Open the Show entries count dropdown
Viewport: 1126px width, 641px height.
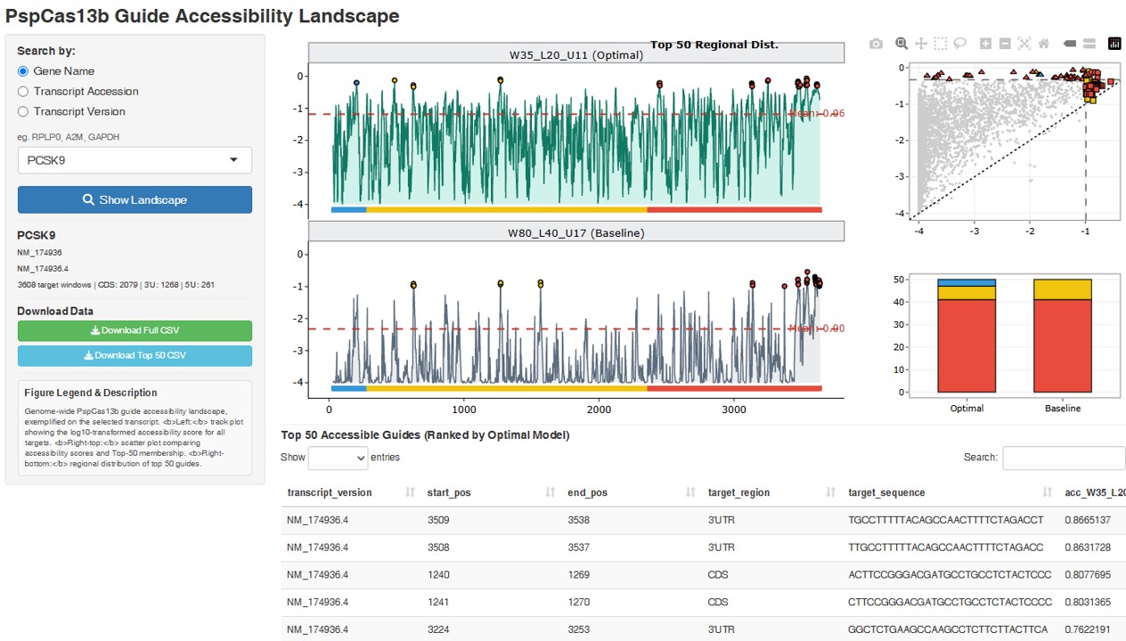338,458
